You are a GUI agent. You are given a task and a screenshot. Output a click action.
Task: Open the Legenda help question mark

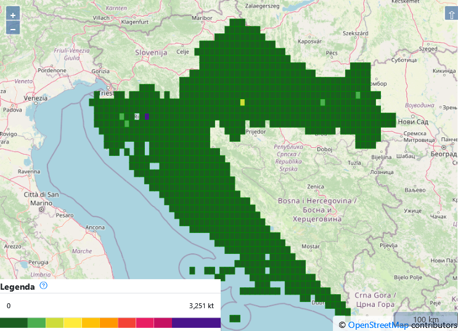pos(43,286)
